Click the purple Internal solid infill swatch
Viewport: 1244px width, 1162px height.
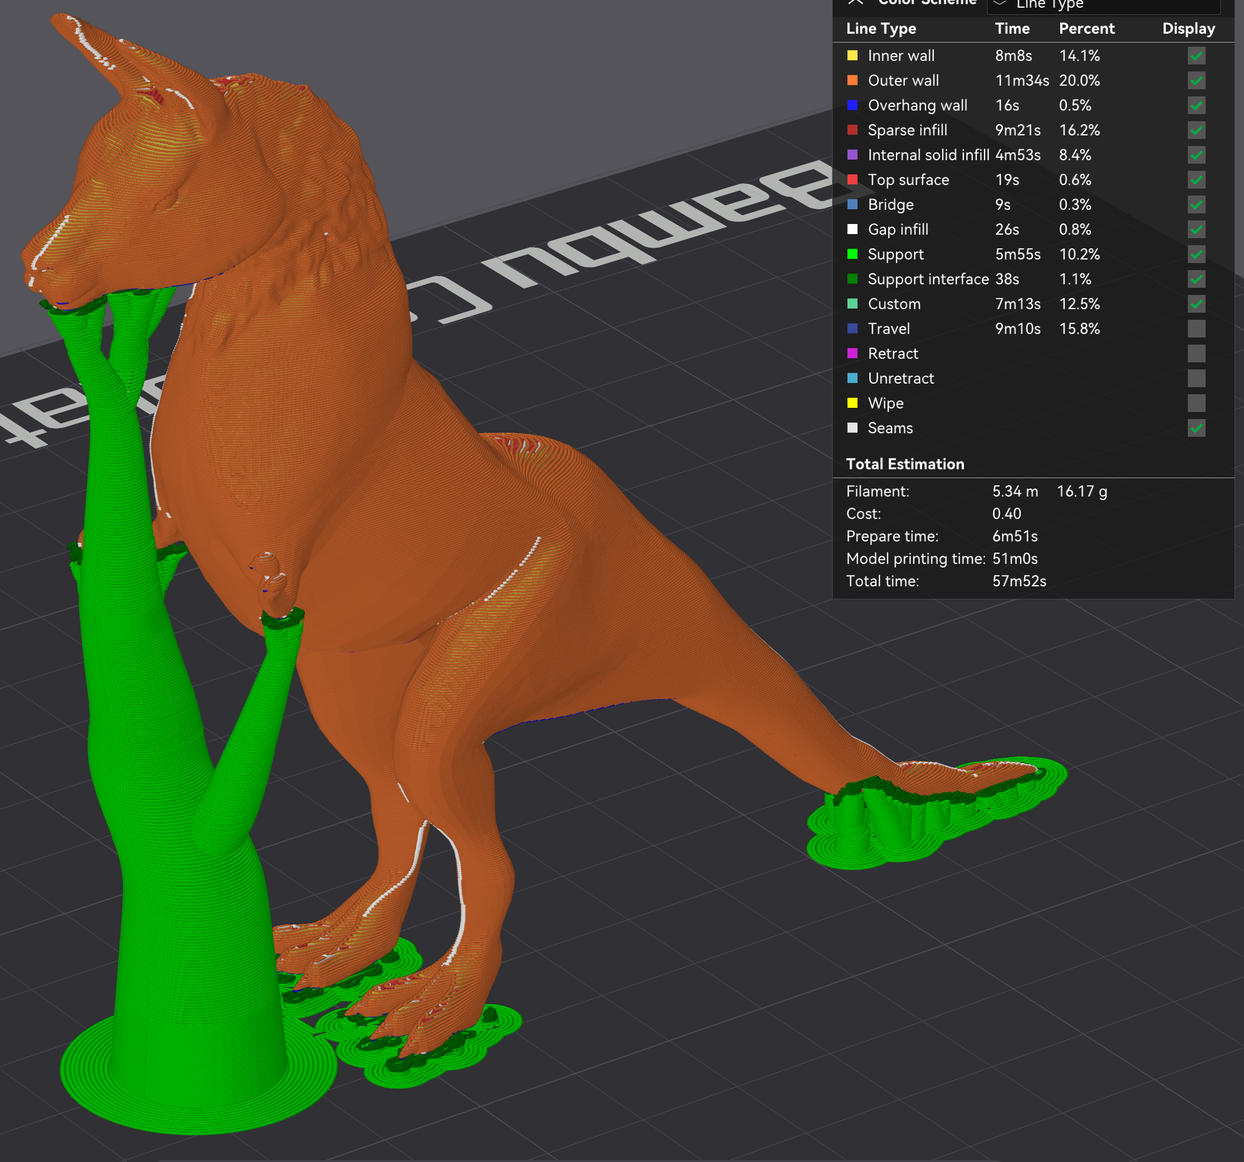pos(852,154)
